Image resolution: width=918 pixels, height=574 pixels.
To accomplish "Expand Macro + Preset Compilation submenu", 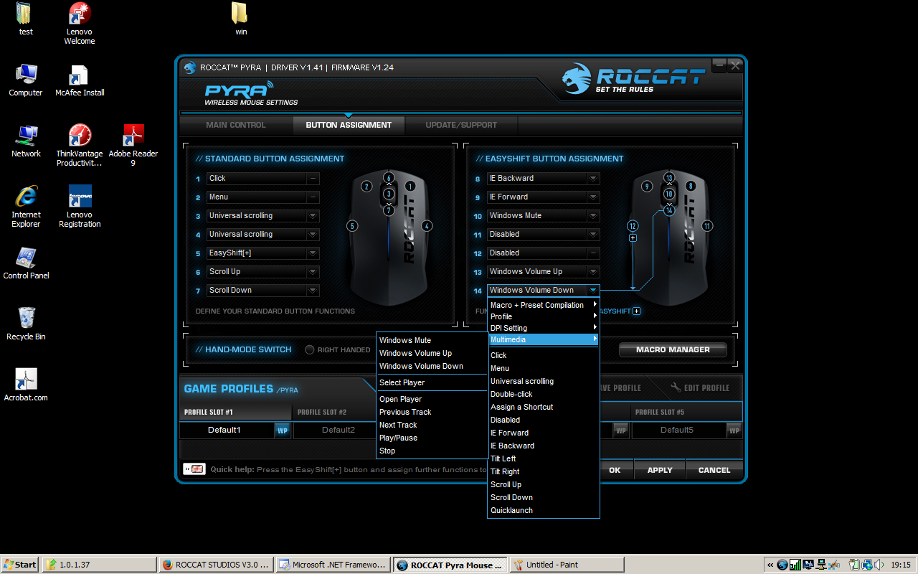I will [x=543, y=305].
